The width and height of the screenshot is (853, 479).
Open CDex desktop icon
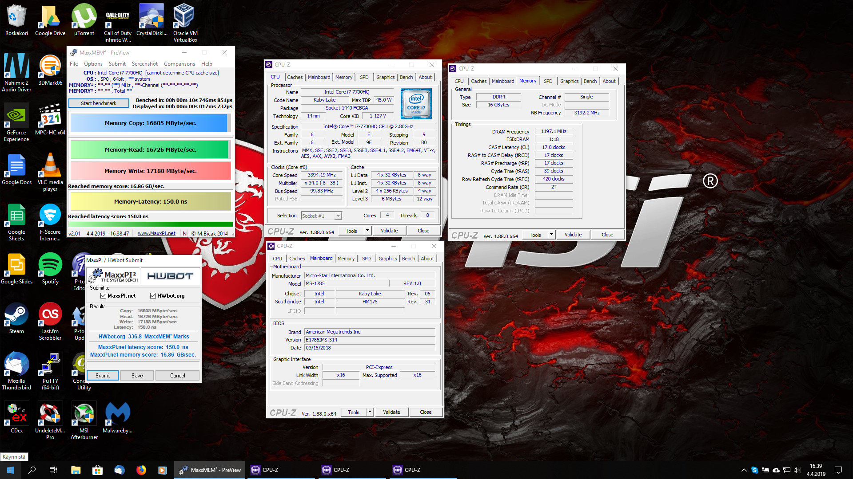16,418
